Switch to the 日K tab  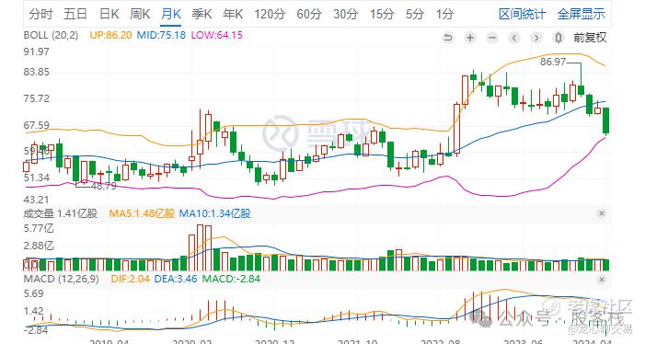pyautogui.click(x=109, y=15)
